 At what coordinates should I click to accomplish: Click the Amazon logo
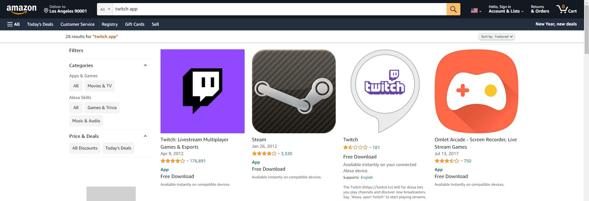pyautogui.click(x=21, y=9)
